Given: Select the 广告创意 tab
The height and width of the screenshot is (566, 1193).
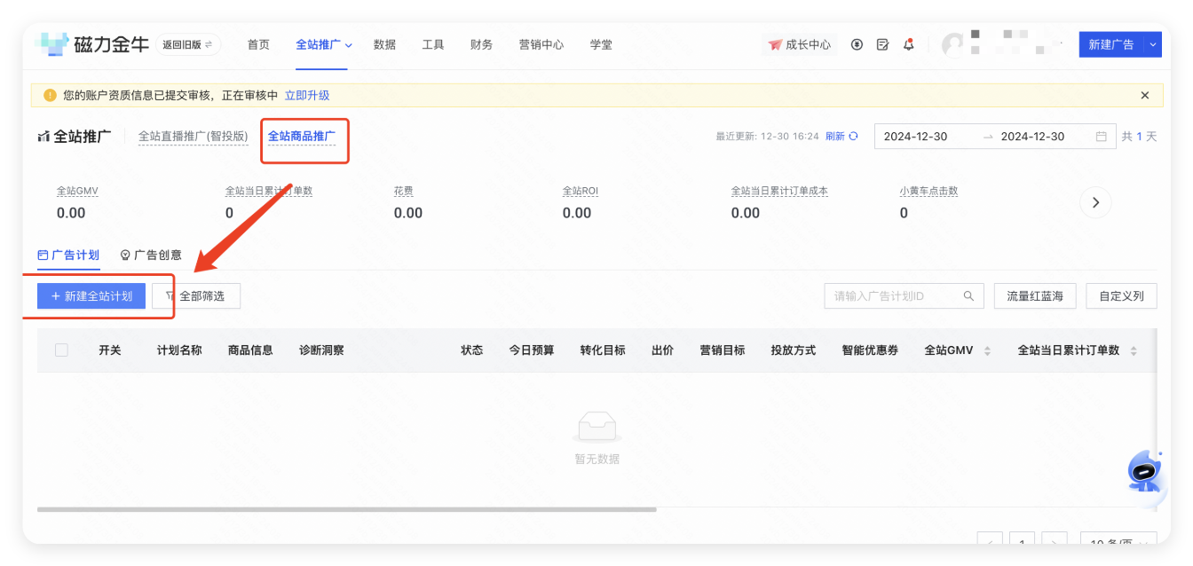Looking at the screenshot, I should [x=151, y=255].
